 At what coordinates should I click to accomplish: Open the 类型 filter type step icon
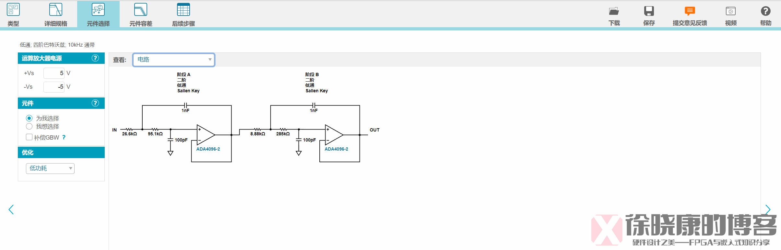tap(13, 10)
